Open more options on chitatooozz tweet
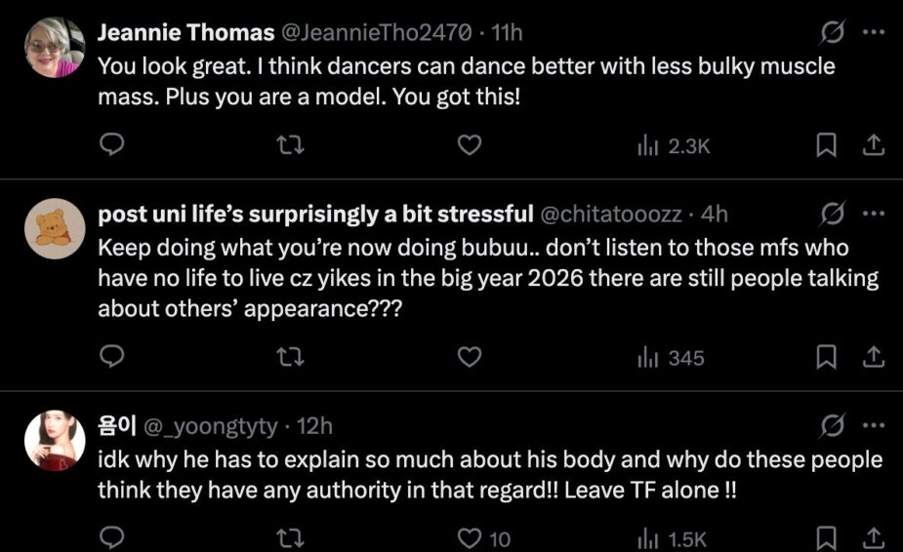 click(x=874, y=214)
